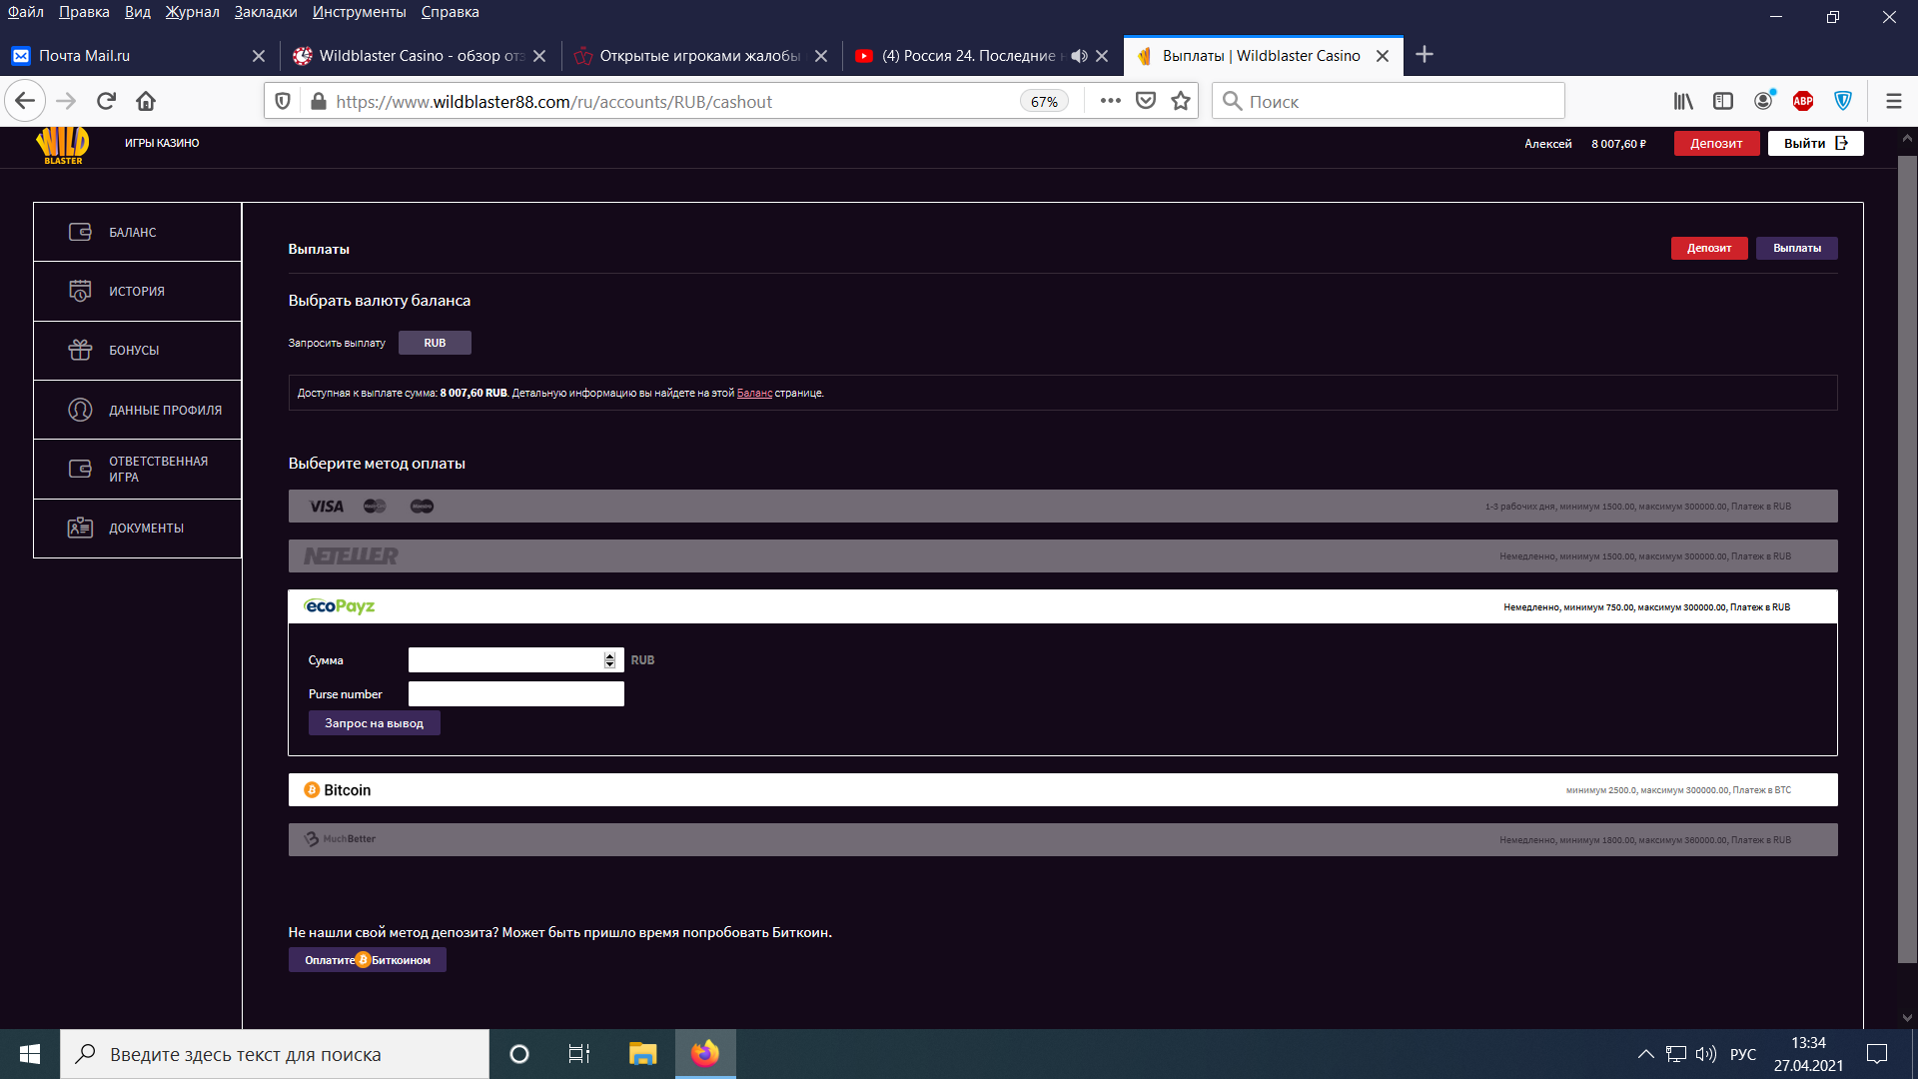Click the Выйти logout button
The image size is (1918, 1079).
(1815, 143)
